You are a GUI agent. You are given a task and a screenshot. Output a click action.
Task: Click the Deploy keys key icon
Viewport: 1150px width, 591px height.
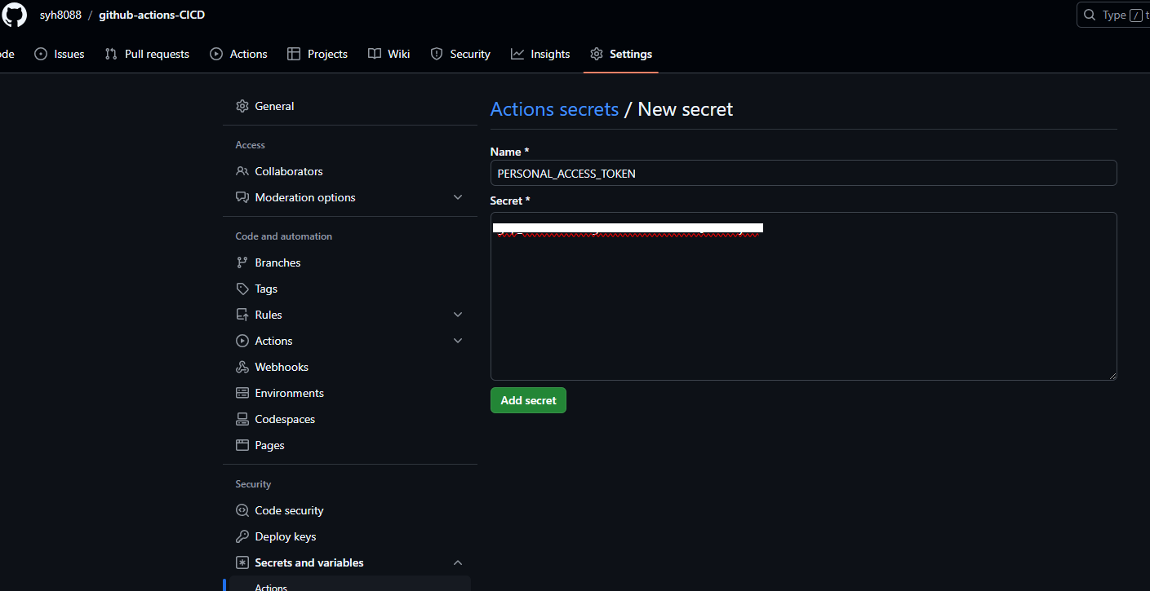click(242, 536)
